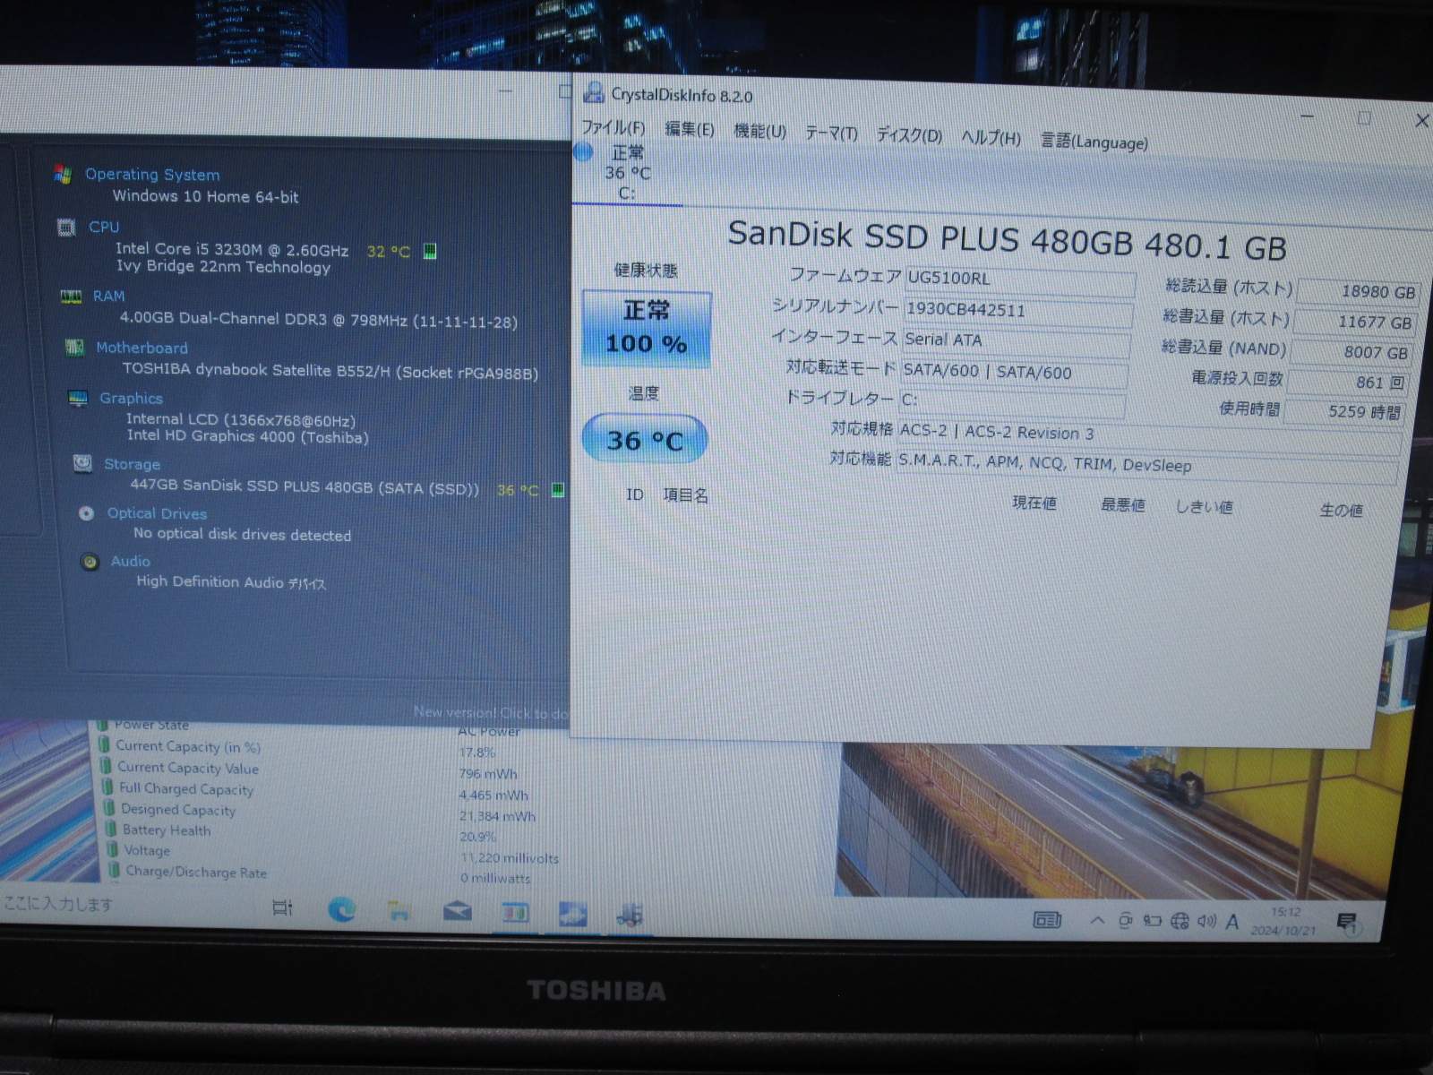Click the 総書込量 (ホスト) value 11677 GB
Viewport: 1433px width, 1075px height.
click(1353, 322)
